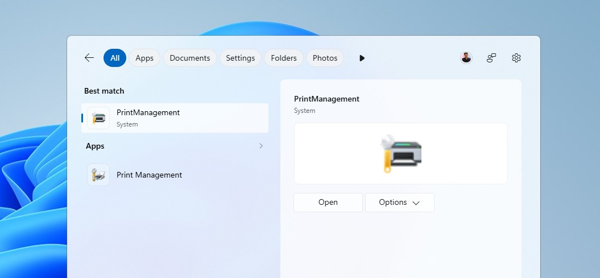600x278 pixels.
Task: Expand the Options dropdown
Action: tap(399, 203)
